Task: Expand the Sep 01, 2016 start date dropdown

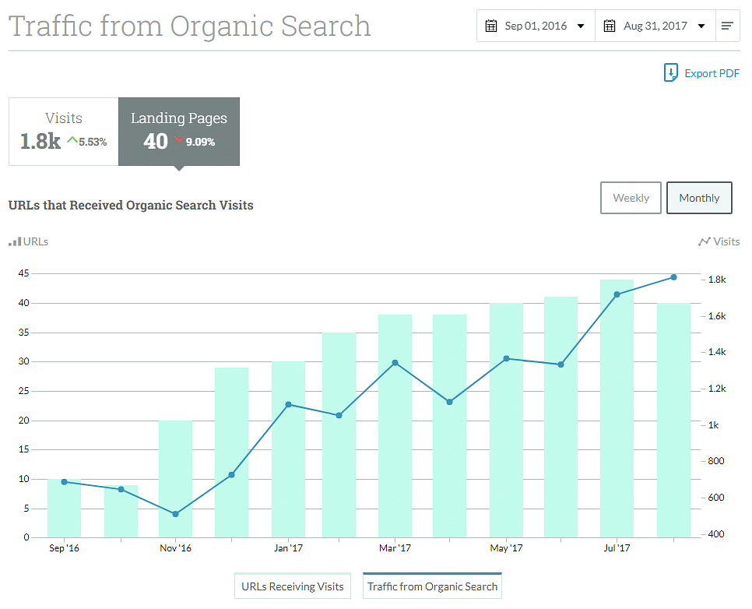Action: click(581, 26)
